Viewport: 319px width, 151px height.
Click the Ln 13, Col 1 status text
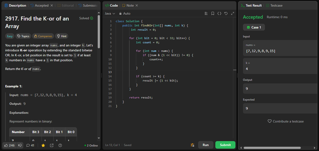point(113,145)
